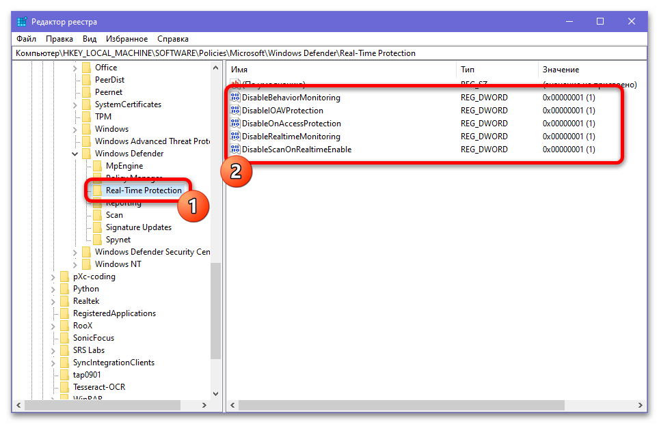The width and height of the screenshot is (659, 424).
Task: Open the Избранное menu
Action: (127, 39)
